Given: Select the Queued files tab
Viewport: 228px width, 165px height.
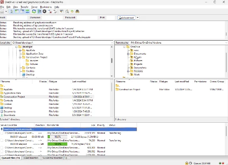Looking at the screenshot, I should pyautogui.click(x=11, y=158).
